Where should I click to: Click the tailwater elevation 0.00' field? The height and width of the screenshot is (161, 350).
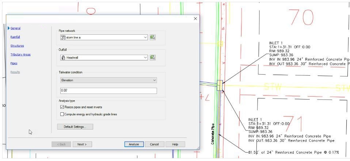click(x=109, y=91)
